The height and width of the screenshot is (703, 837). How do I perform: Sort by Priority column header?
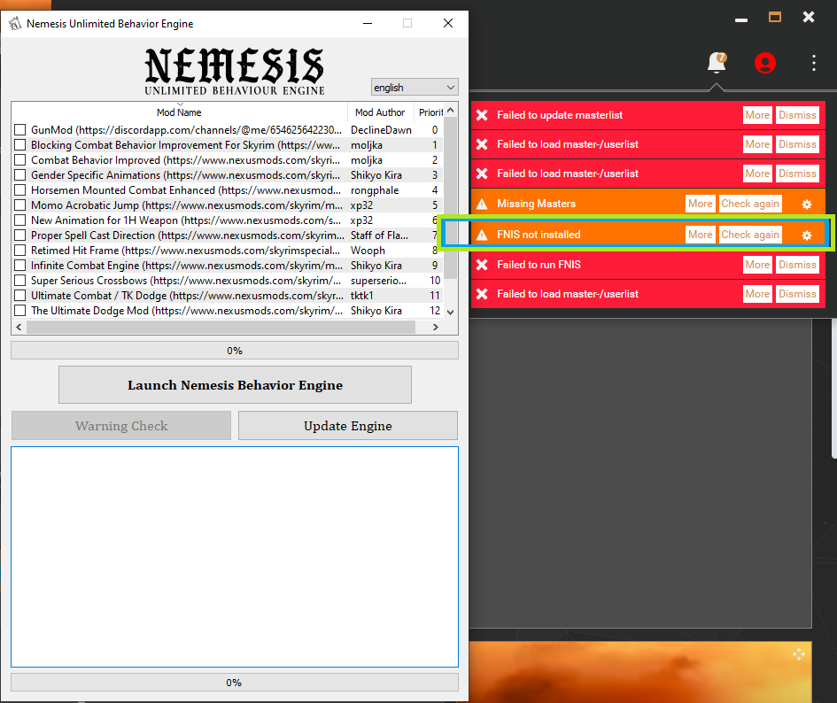430,112
